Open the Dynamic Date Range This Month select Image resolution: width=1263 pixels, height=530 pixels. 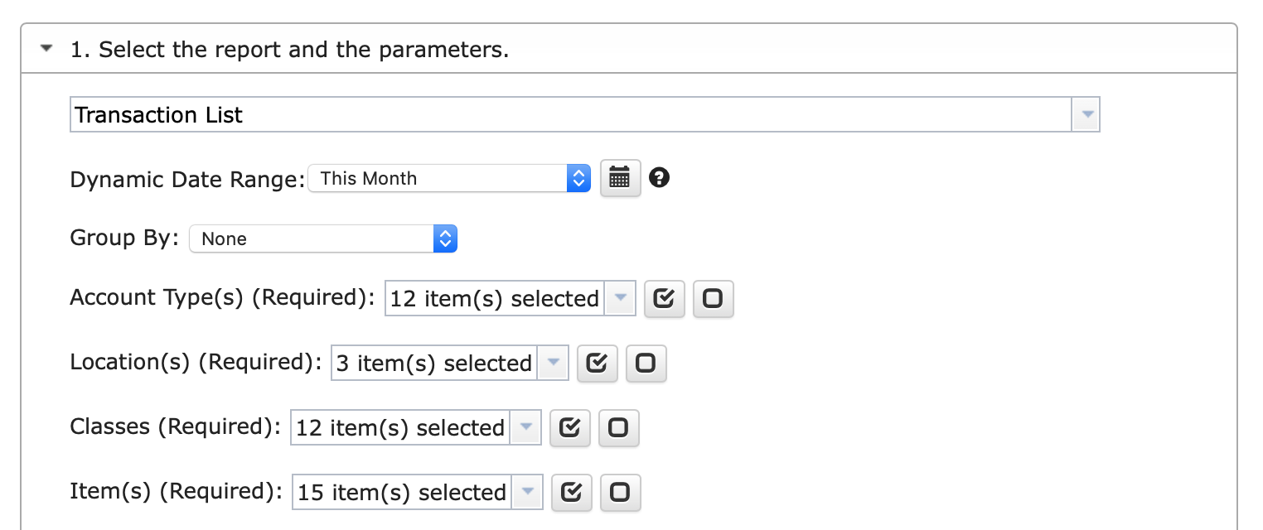[449, 178]
